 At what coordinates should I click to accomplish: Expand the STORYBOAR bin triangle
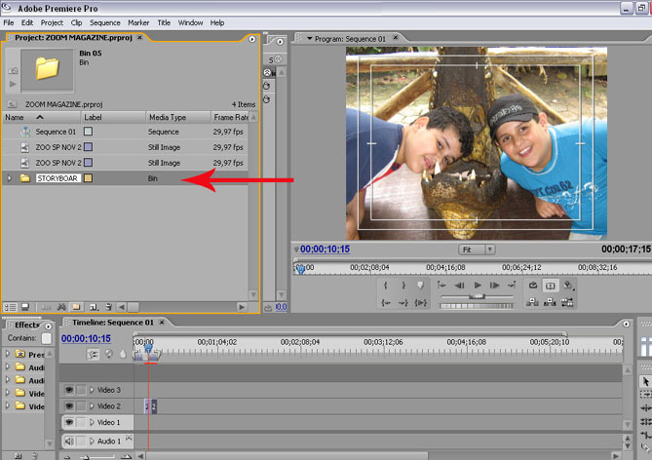pyautogui.click(x=10, y=178)
